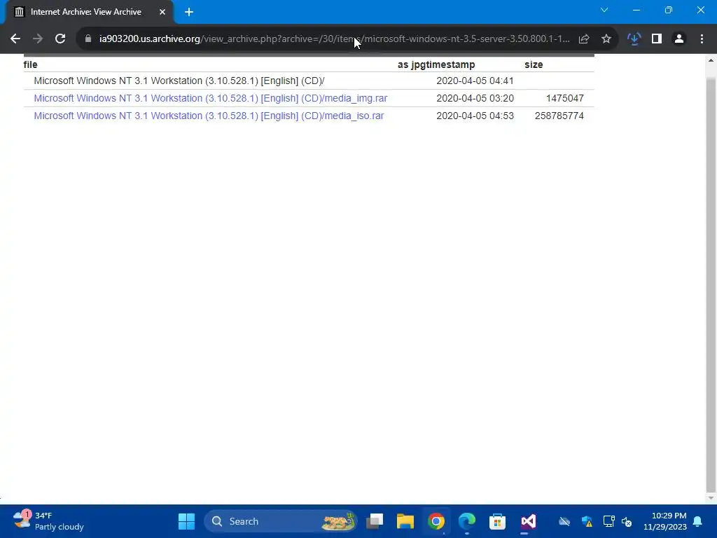Click the 'file' column header
Viewport: 717px width, 538px height.
click(31, 64)
